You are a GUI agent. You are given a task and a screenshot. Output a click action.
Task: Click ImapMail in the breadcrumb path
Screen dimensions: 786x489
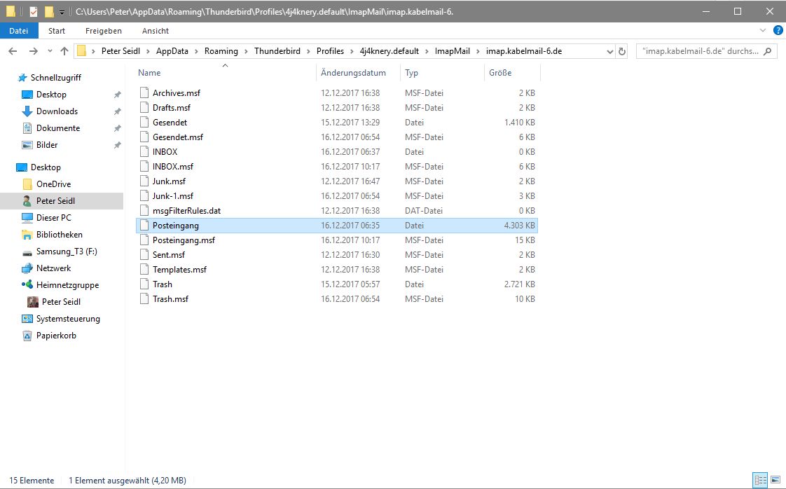pyautogui.click(x=452, y=51)
